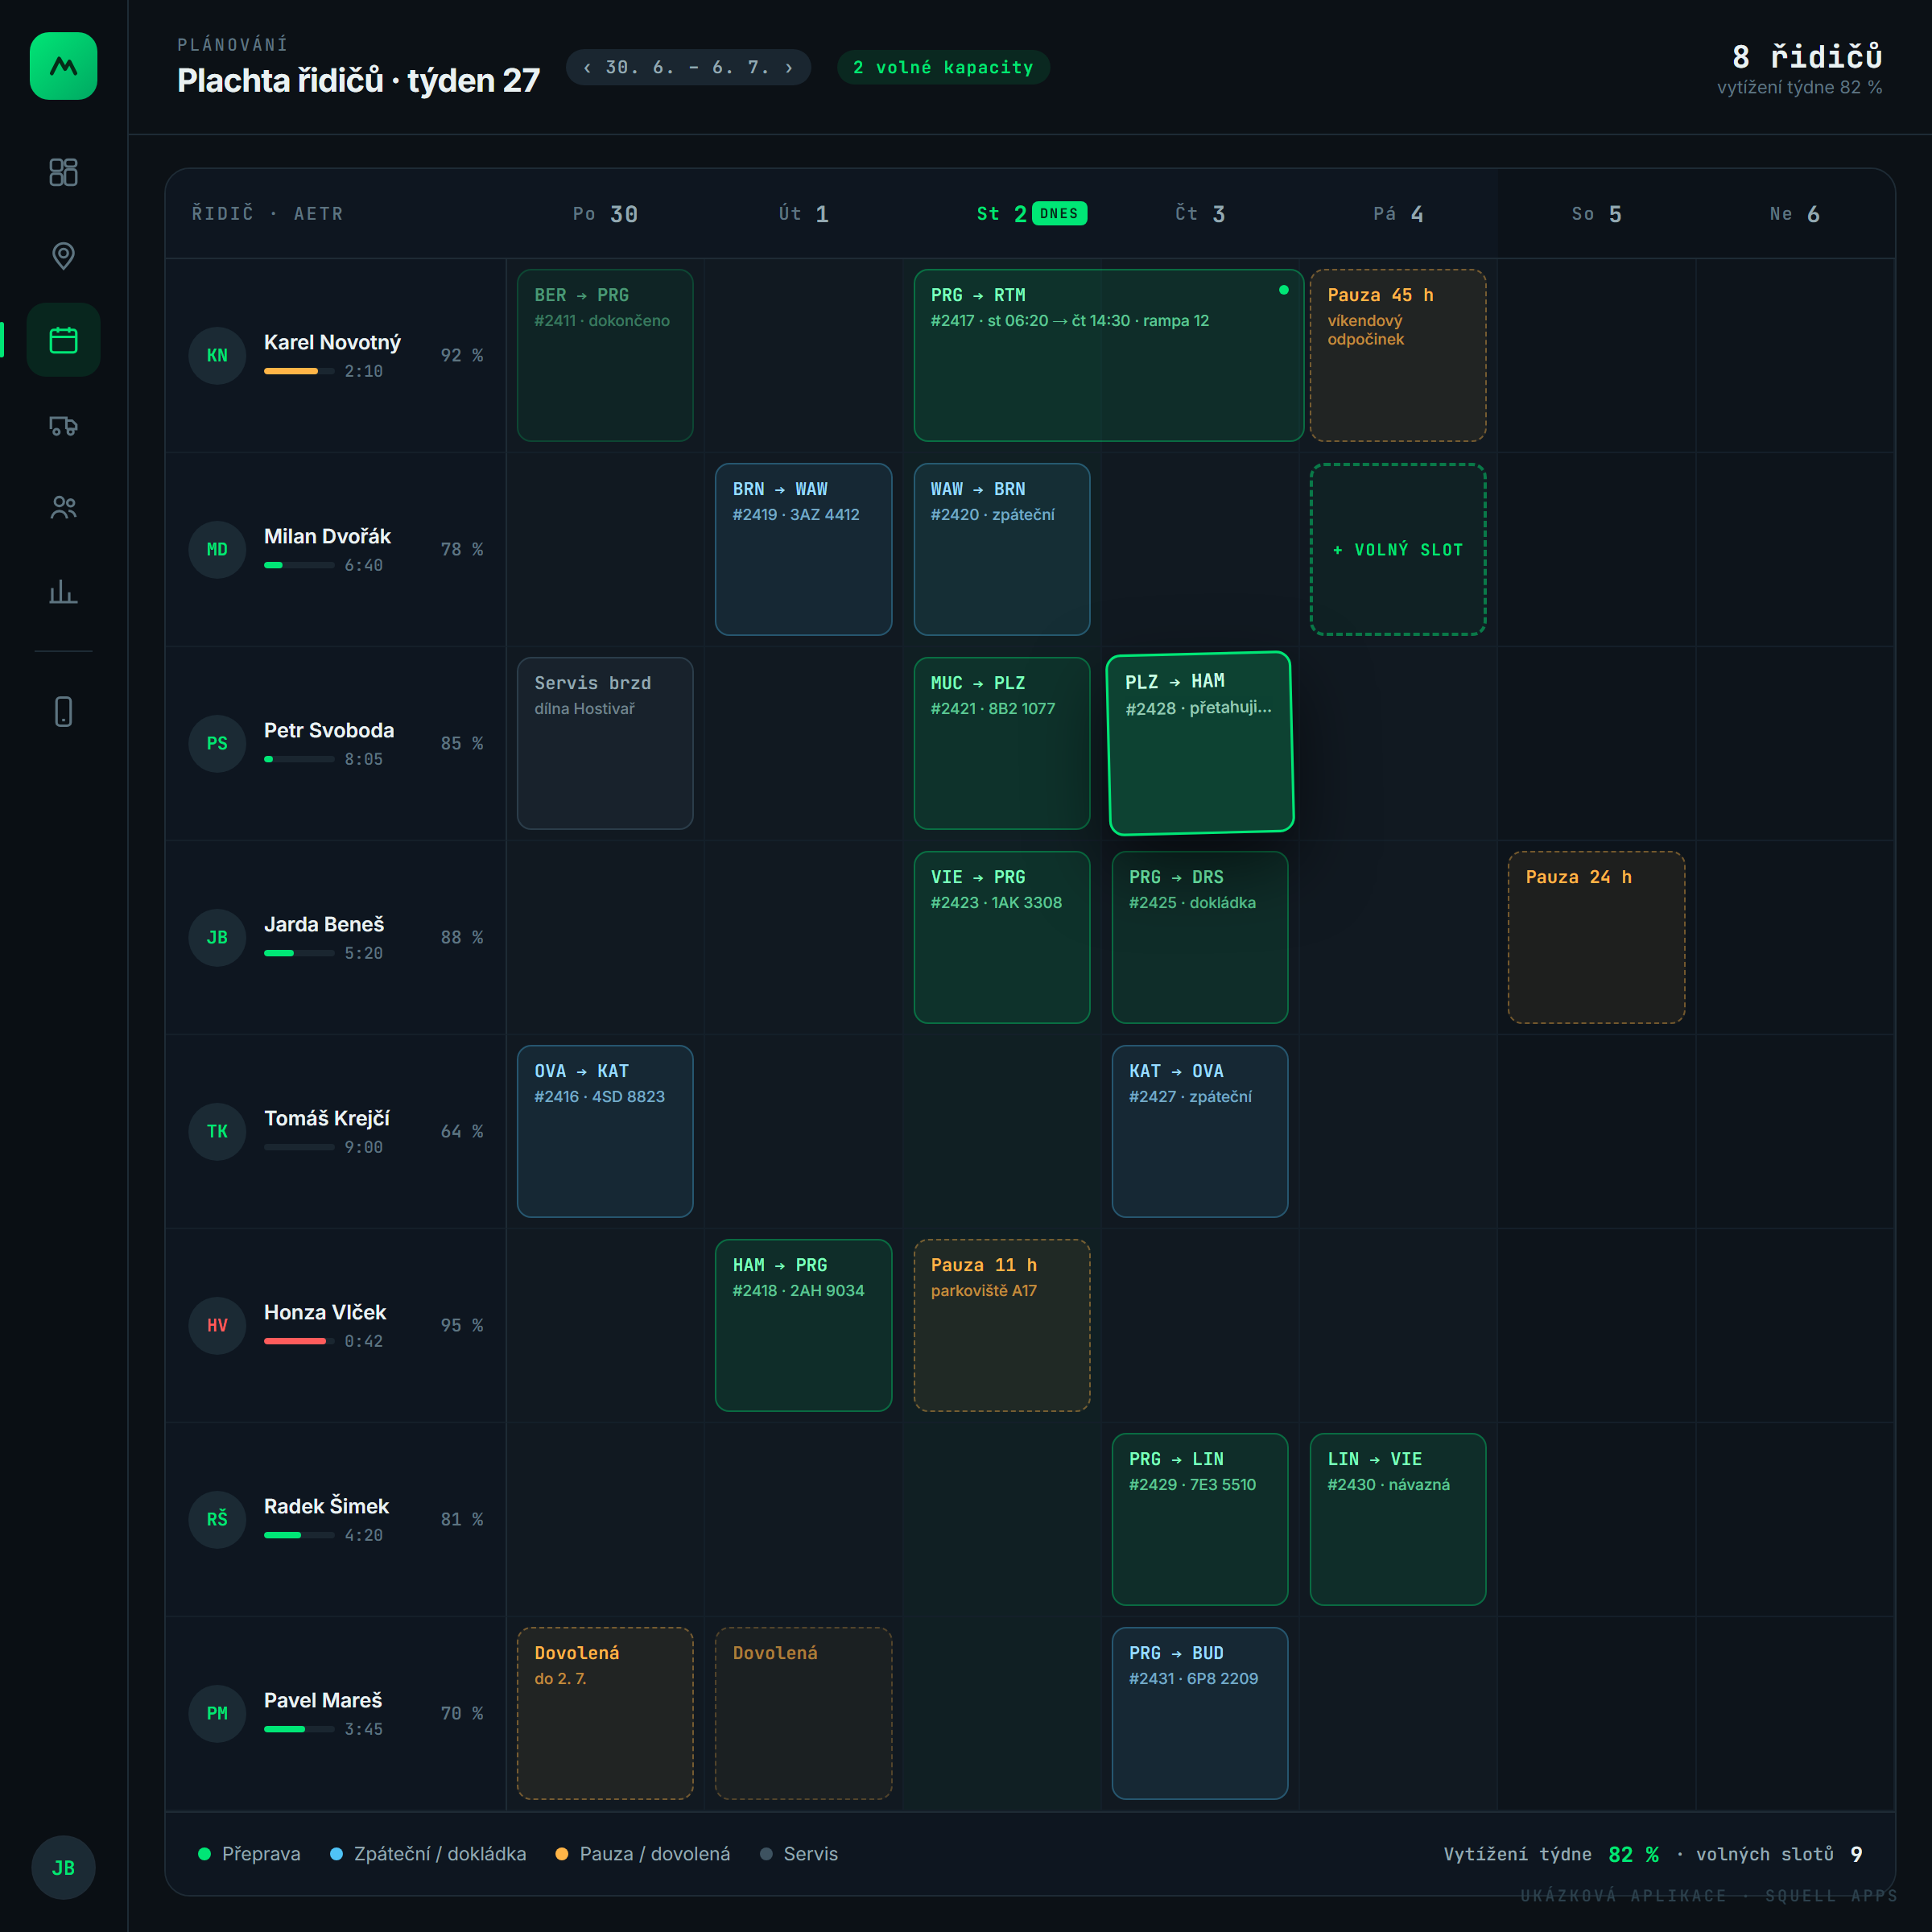This screenshot has width=1932, height=1932.
Task: Open the map pin location icon
Action: 63,256
